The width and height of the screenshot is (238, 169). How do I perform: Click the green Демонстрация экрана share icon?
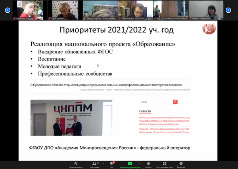130,163
